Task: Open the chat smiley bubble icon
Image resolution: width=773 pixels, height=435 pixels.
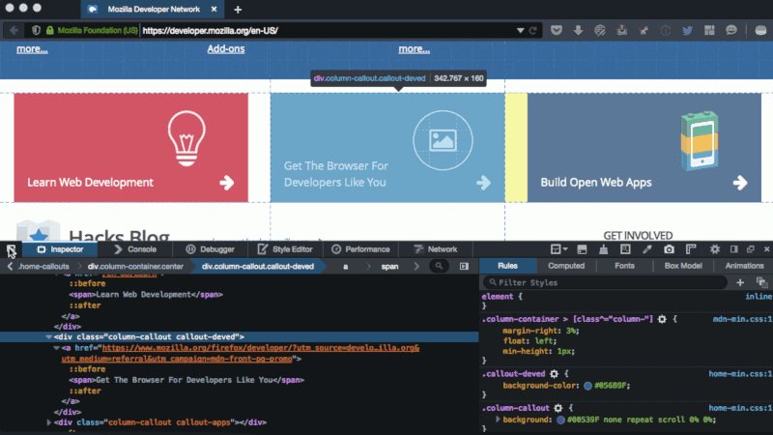Action: click(x=731, y=31)
